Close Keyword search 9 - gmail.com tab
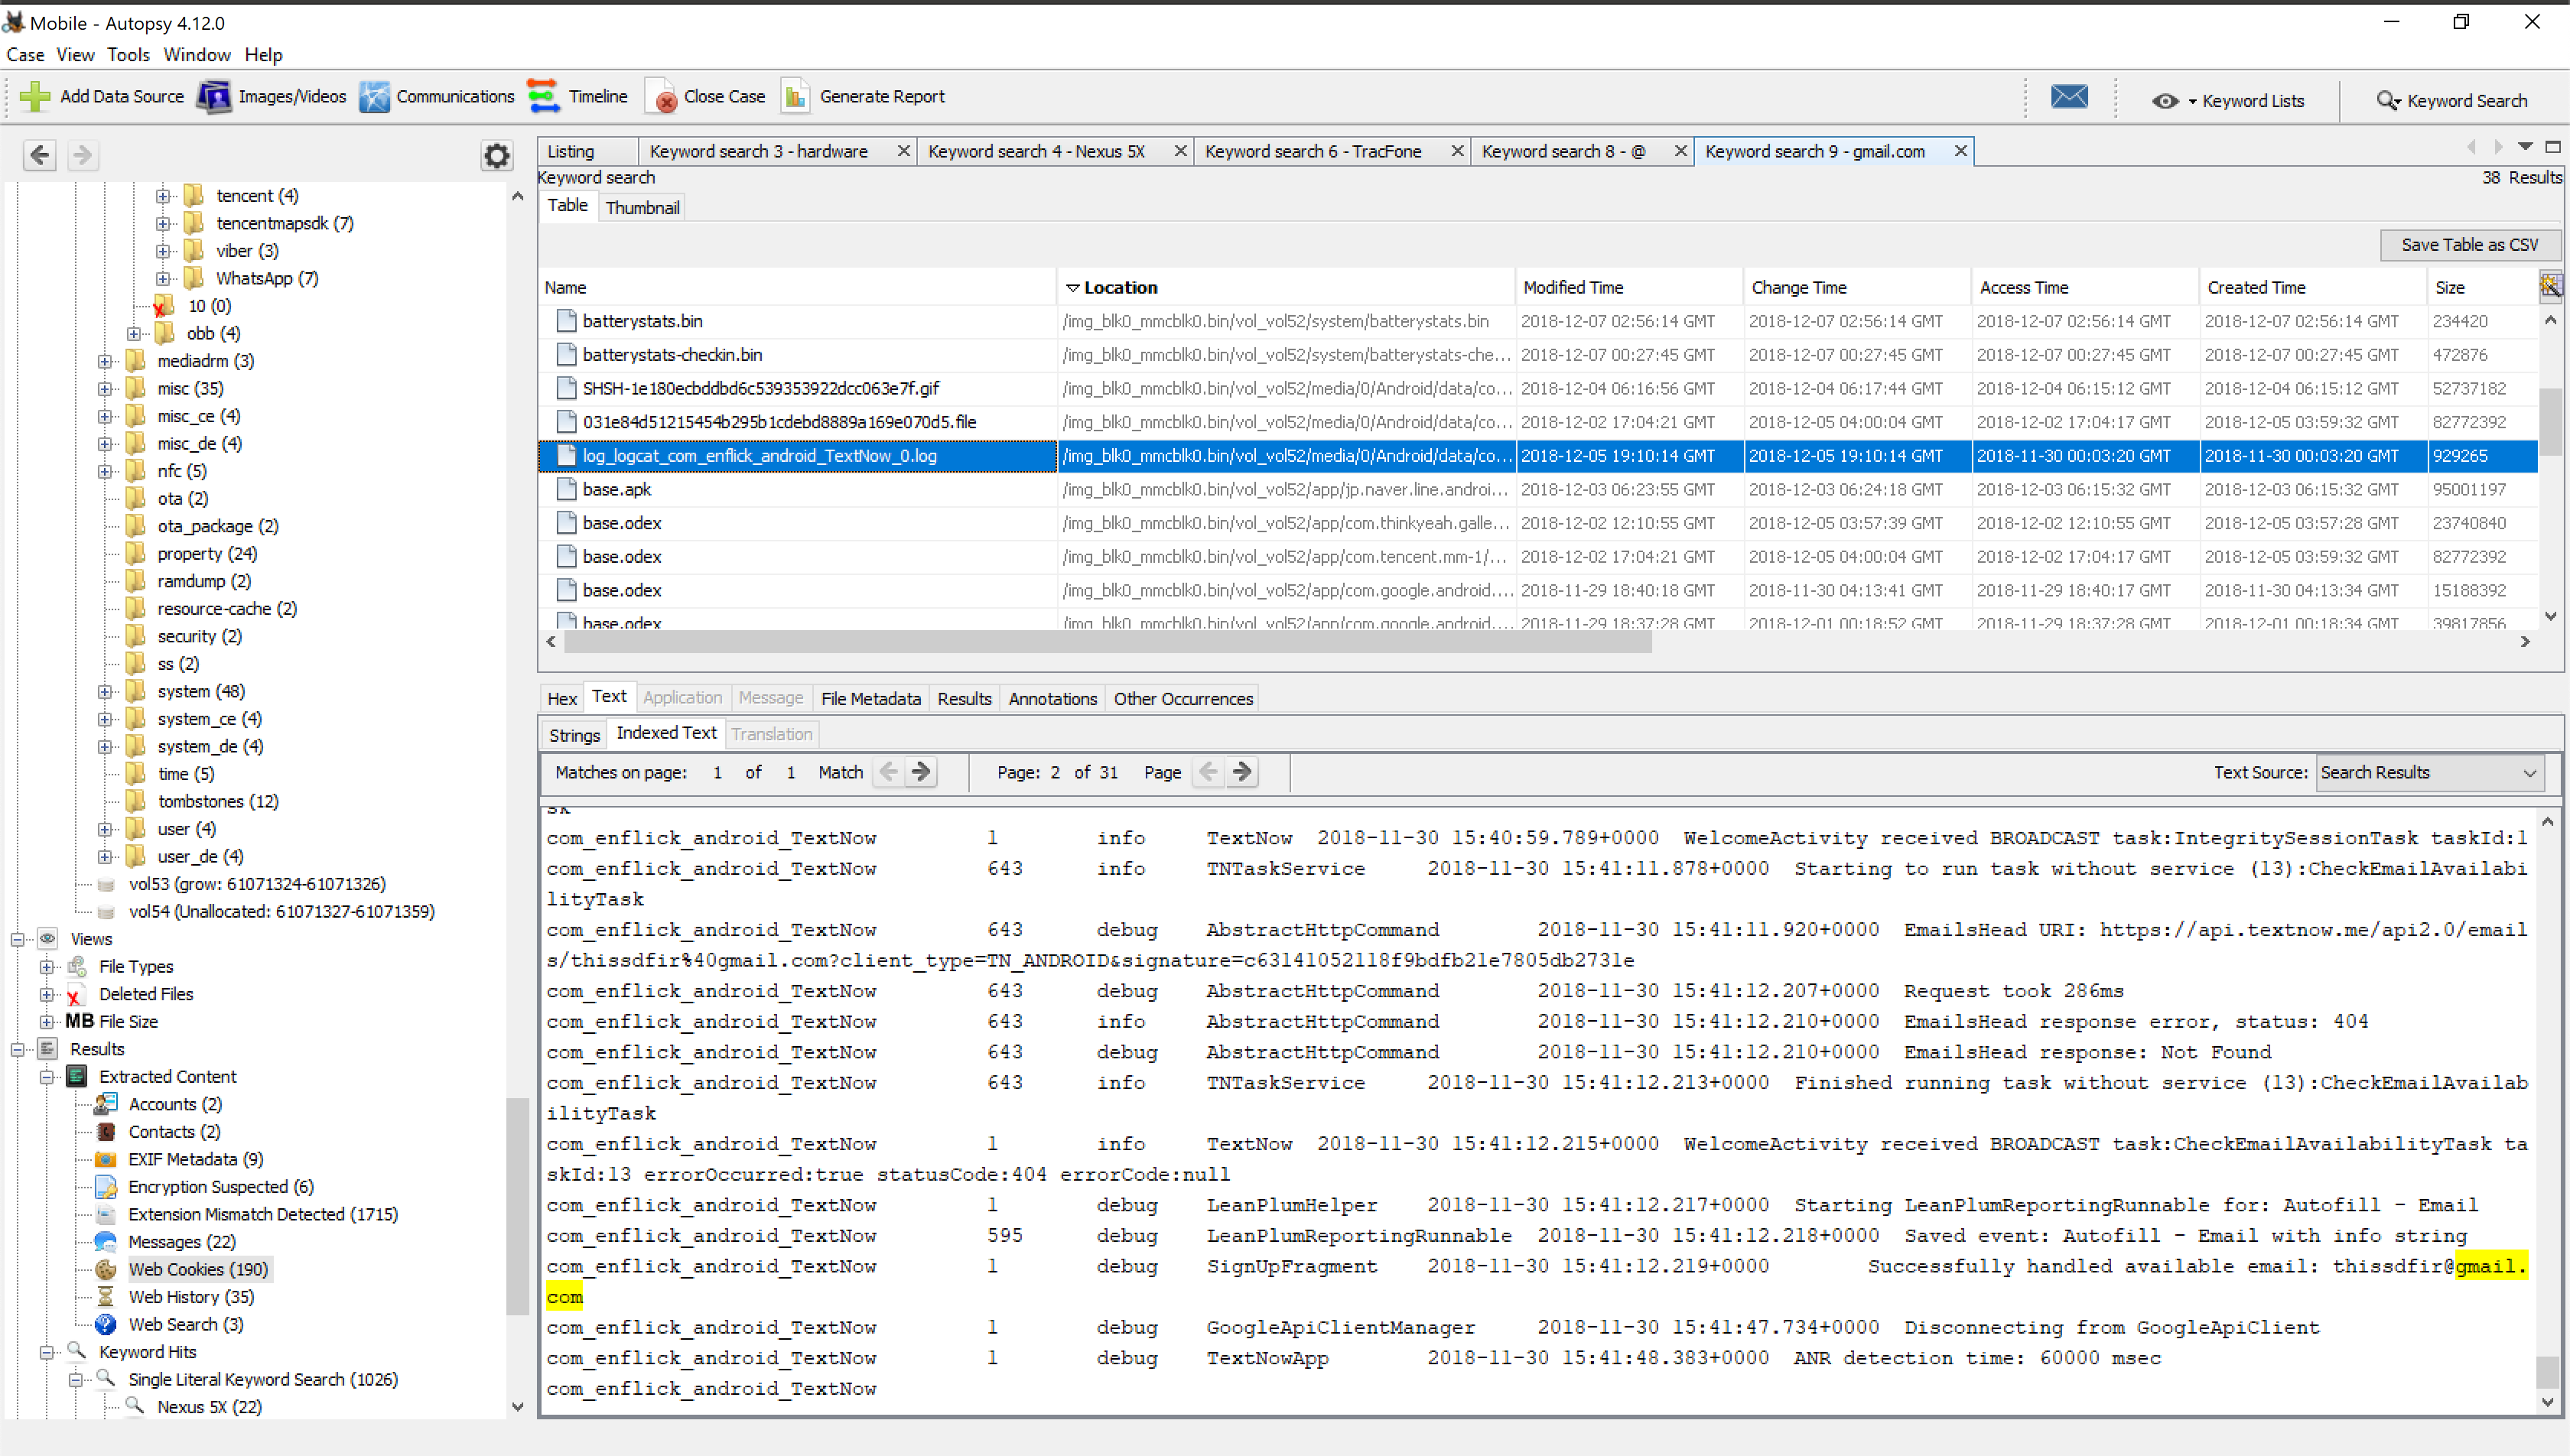 pyautogui.click(x=1960, y=151)
